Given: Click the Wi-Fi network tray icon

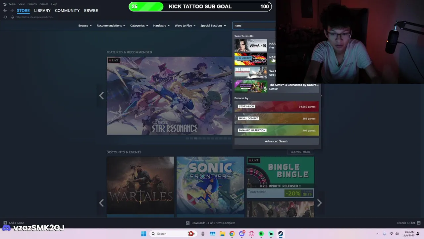Looking at the screenshot, I should (x=391, y=234).
